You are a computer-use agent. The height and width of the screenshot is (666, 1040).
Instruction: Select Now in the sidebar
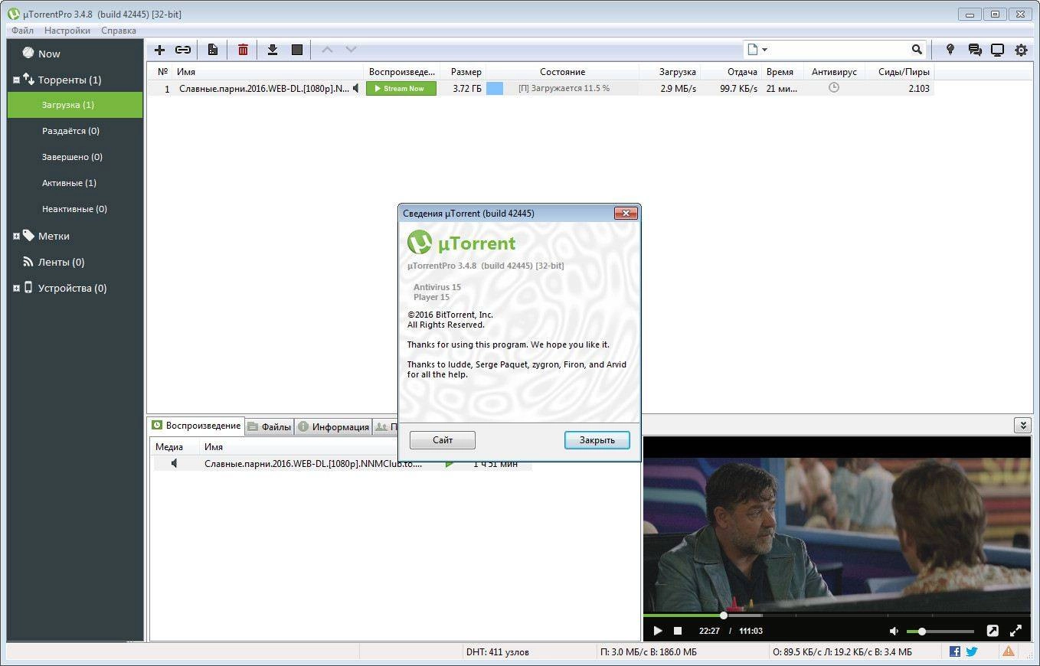49,54
